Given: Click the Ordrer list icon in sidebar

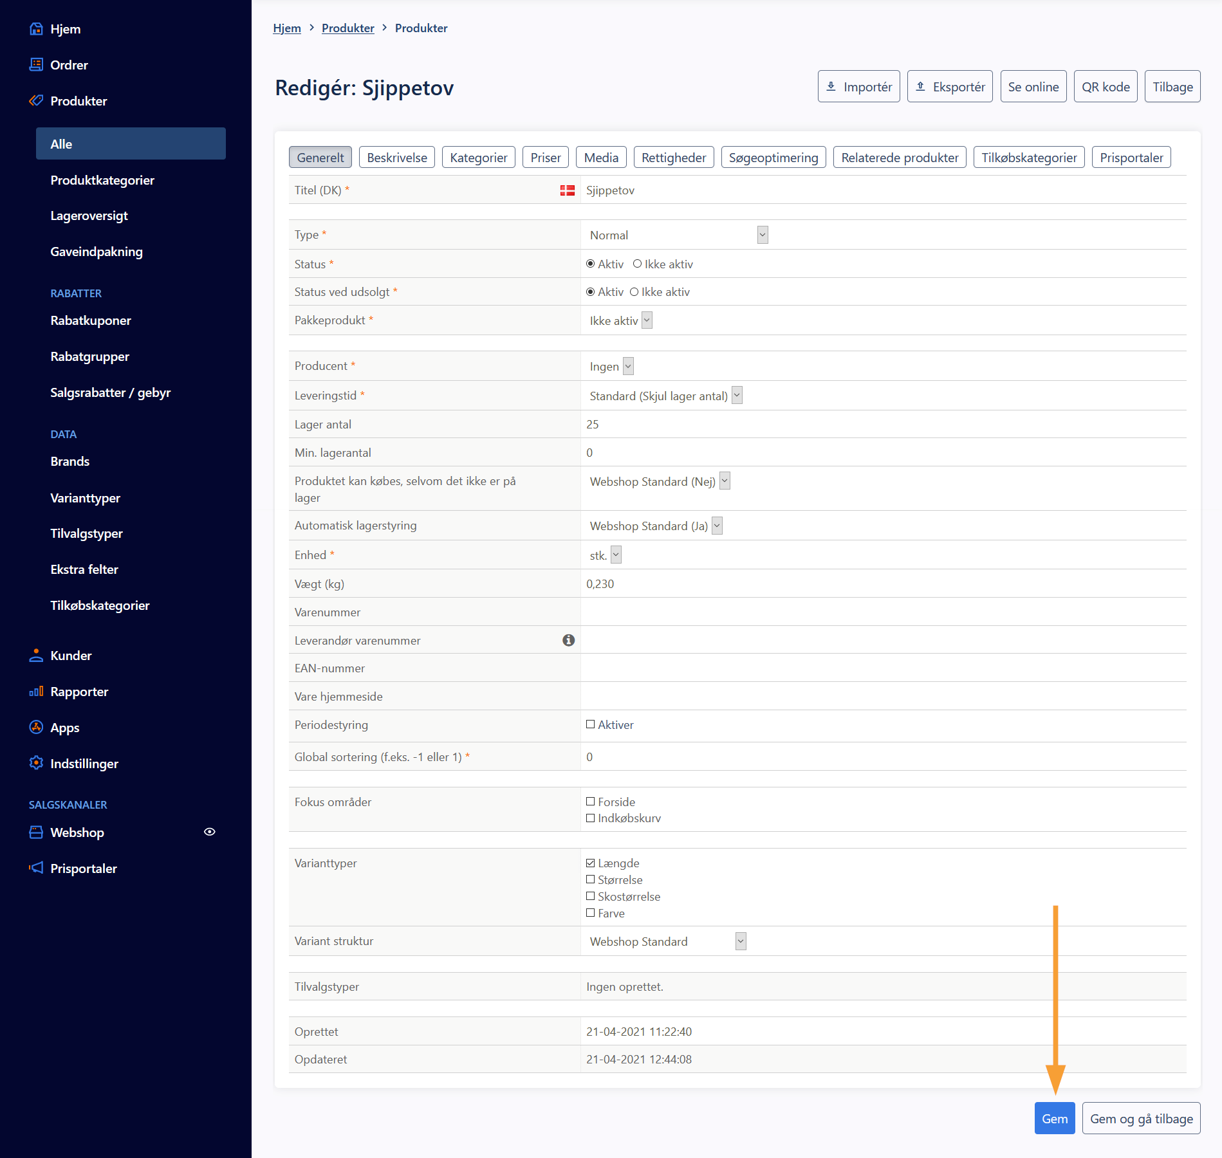Looking at the screenshot, I should 36,65.
